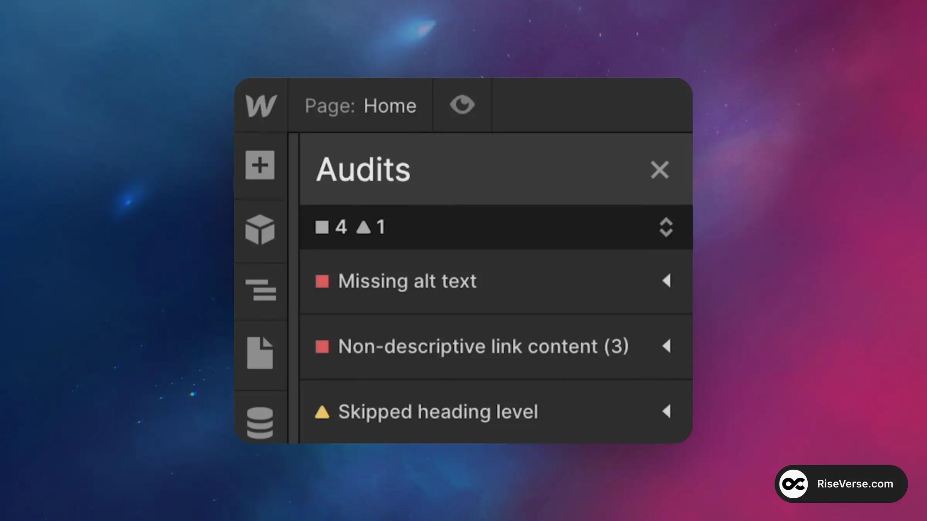Open the CMS collections database icon
This screenshot has height=521, width=927.
(x=260, y=422)
